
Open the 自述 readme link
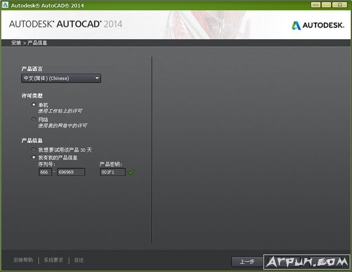coord(79,260)
